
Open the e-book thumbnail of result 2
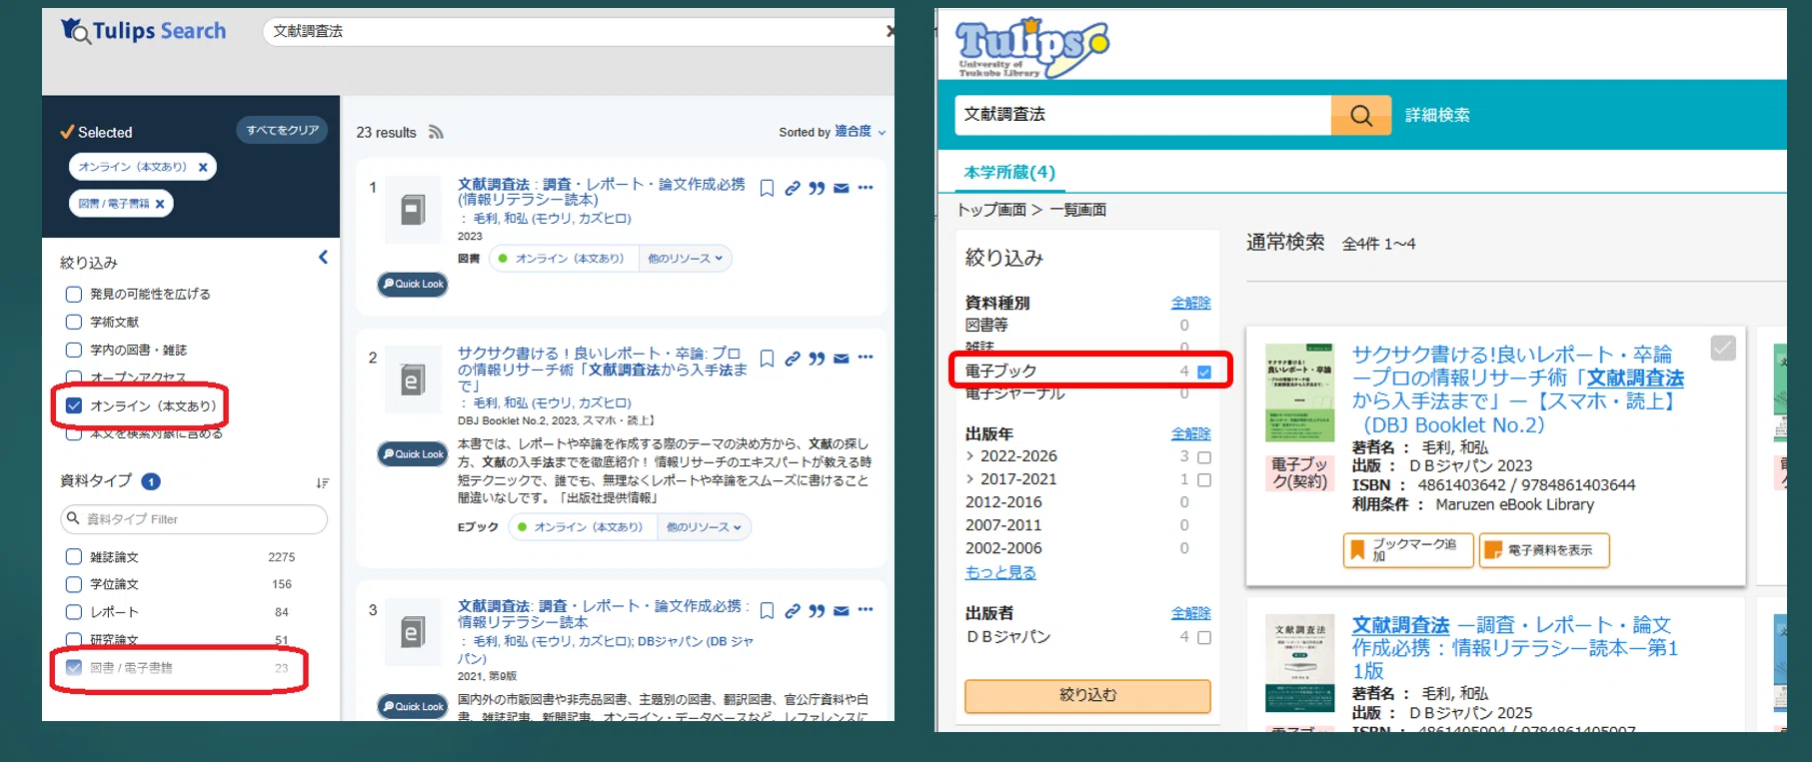click(x=413, y=380)
